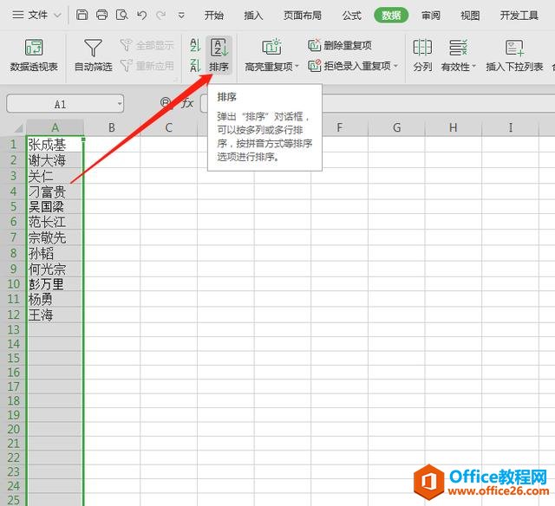Viewport: 555px width, 506px height.
Task: Click the Redo arrow icon
Action: pyautogui.click(x=161, y=15)
